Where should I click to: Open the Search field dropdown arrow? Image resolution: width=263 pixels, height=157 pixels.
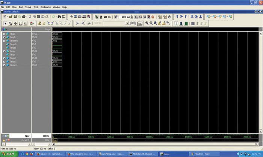pos(127,23)
